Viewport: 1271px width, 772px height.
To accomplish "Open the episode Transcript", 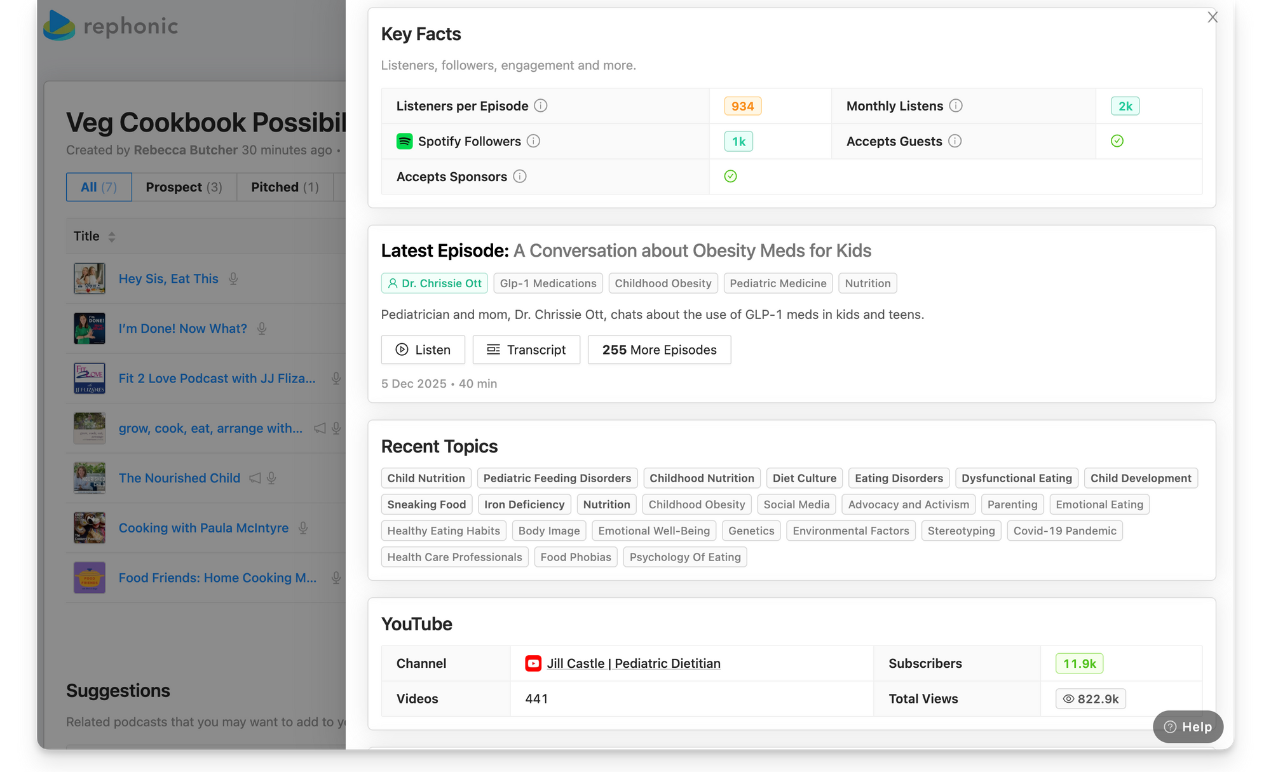I will tap(526, 349).
